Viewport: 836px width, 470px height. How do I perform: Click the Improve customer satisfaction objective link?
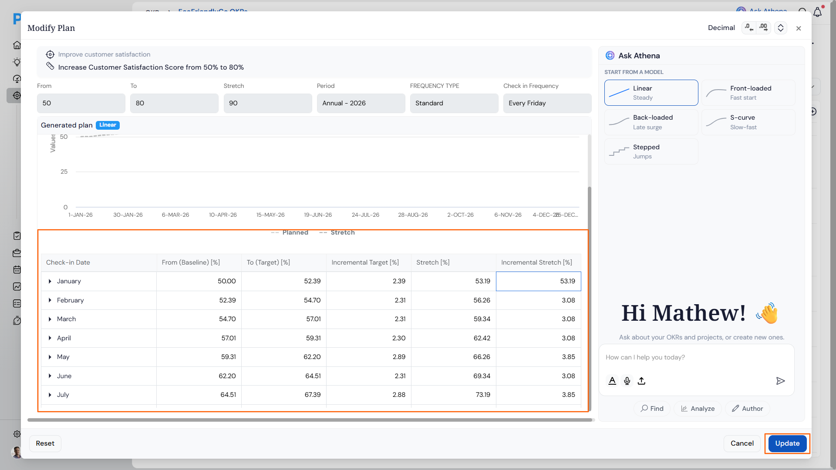[x=104, y=54]
